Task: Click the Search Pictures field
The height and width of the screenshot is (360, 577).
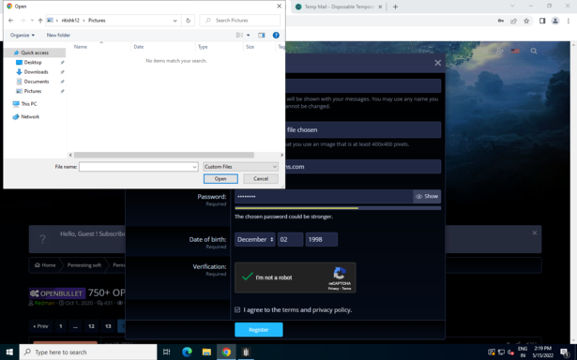Action: click(x=240, y=21)
